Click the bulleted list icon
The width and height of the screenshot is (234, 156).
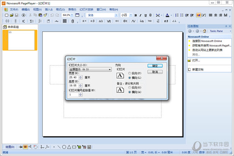(182, 15)
